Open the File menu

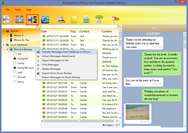[7, 10]
